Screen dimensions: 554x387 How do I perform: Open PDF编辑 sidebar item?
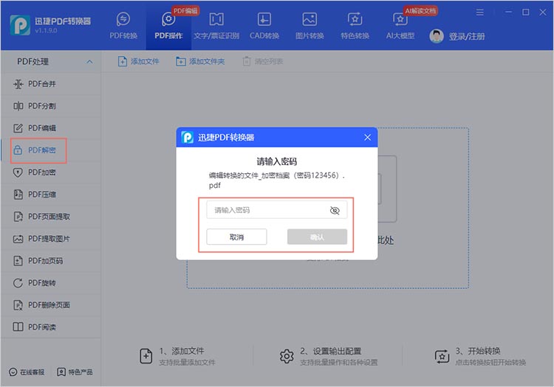point(50,128)
